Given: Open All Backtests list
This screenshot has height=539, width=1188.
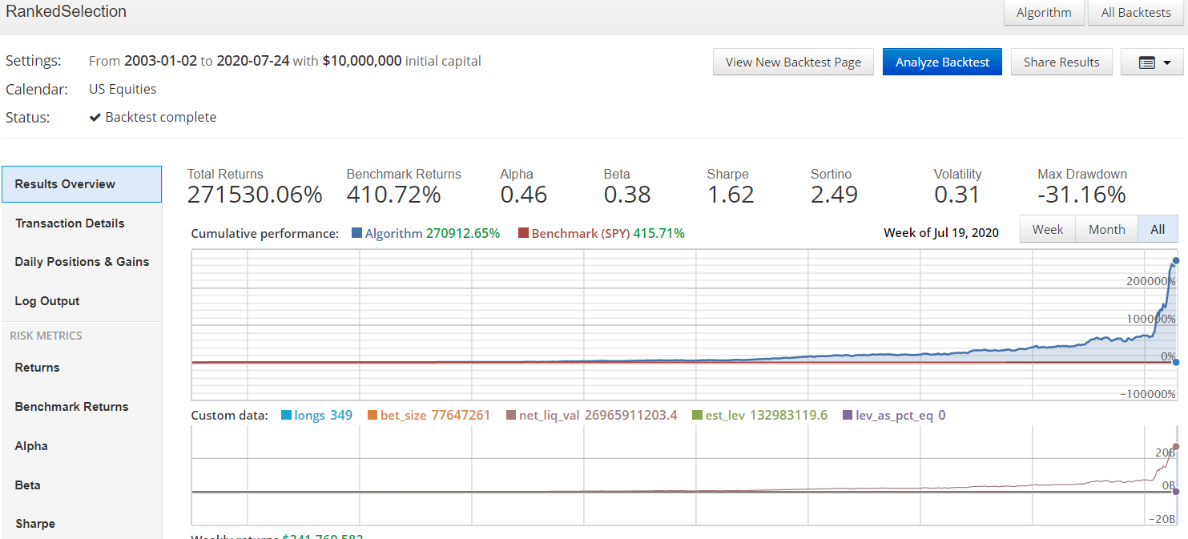Looking at the screenshot, I should pos(1136,13).
